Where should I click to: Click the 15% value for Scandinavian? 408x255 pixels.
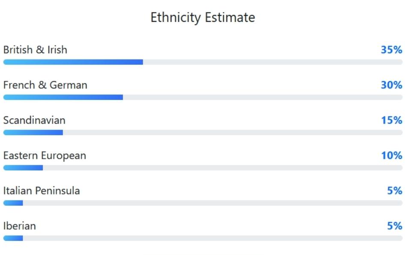pos(391,120)
